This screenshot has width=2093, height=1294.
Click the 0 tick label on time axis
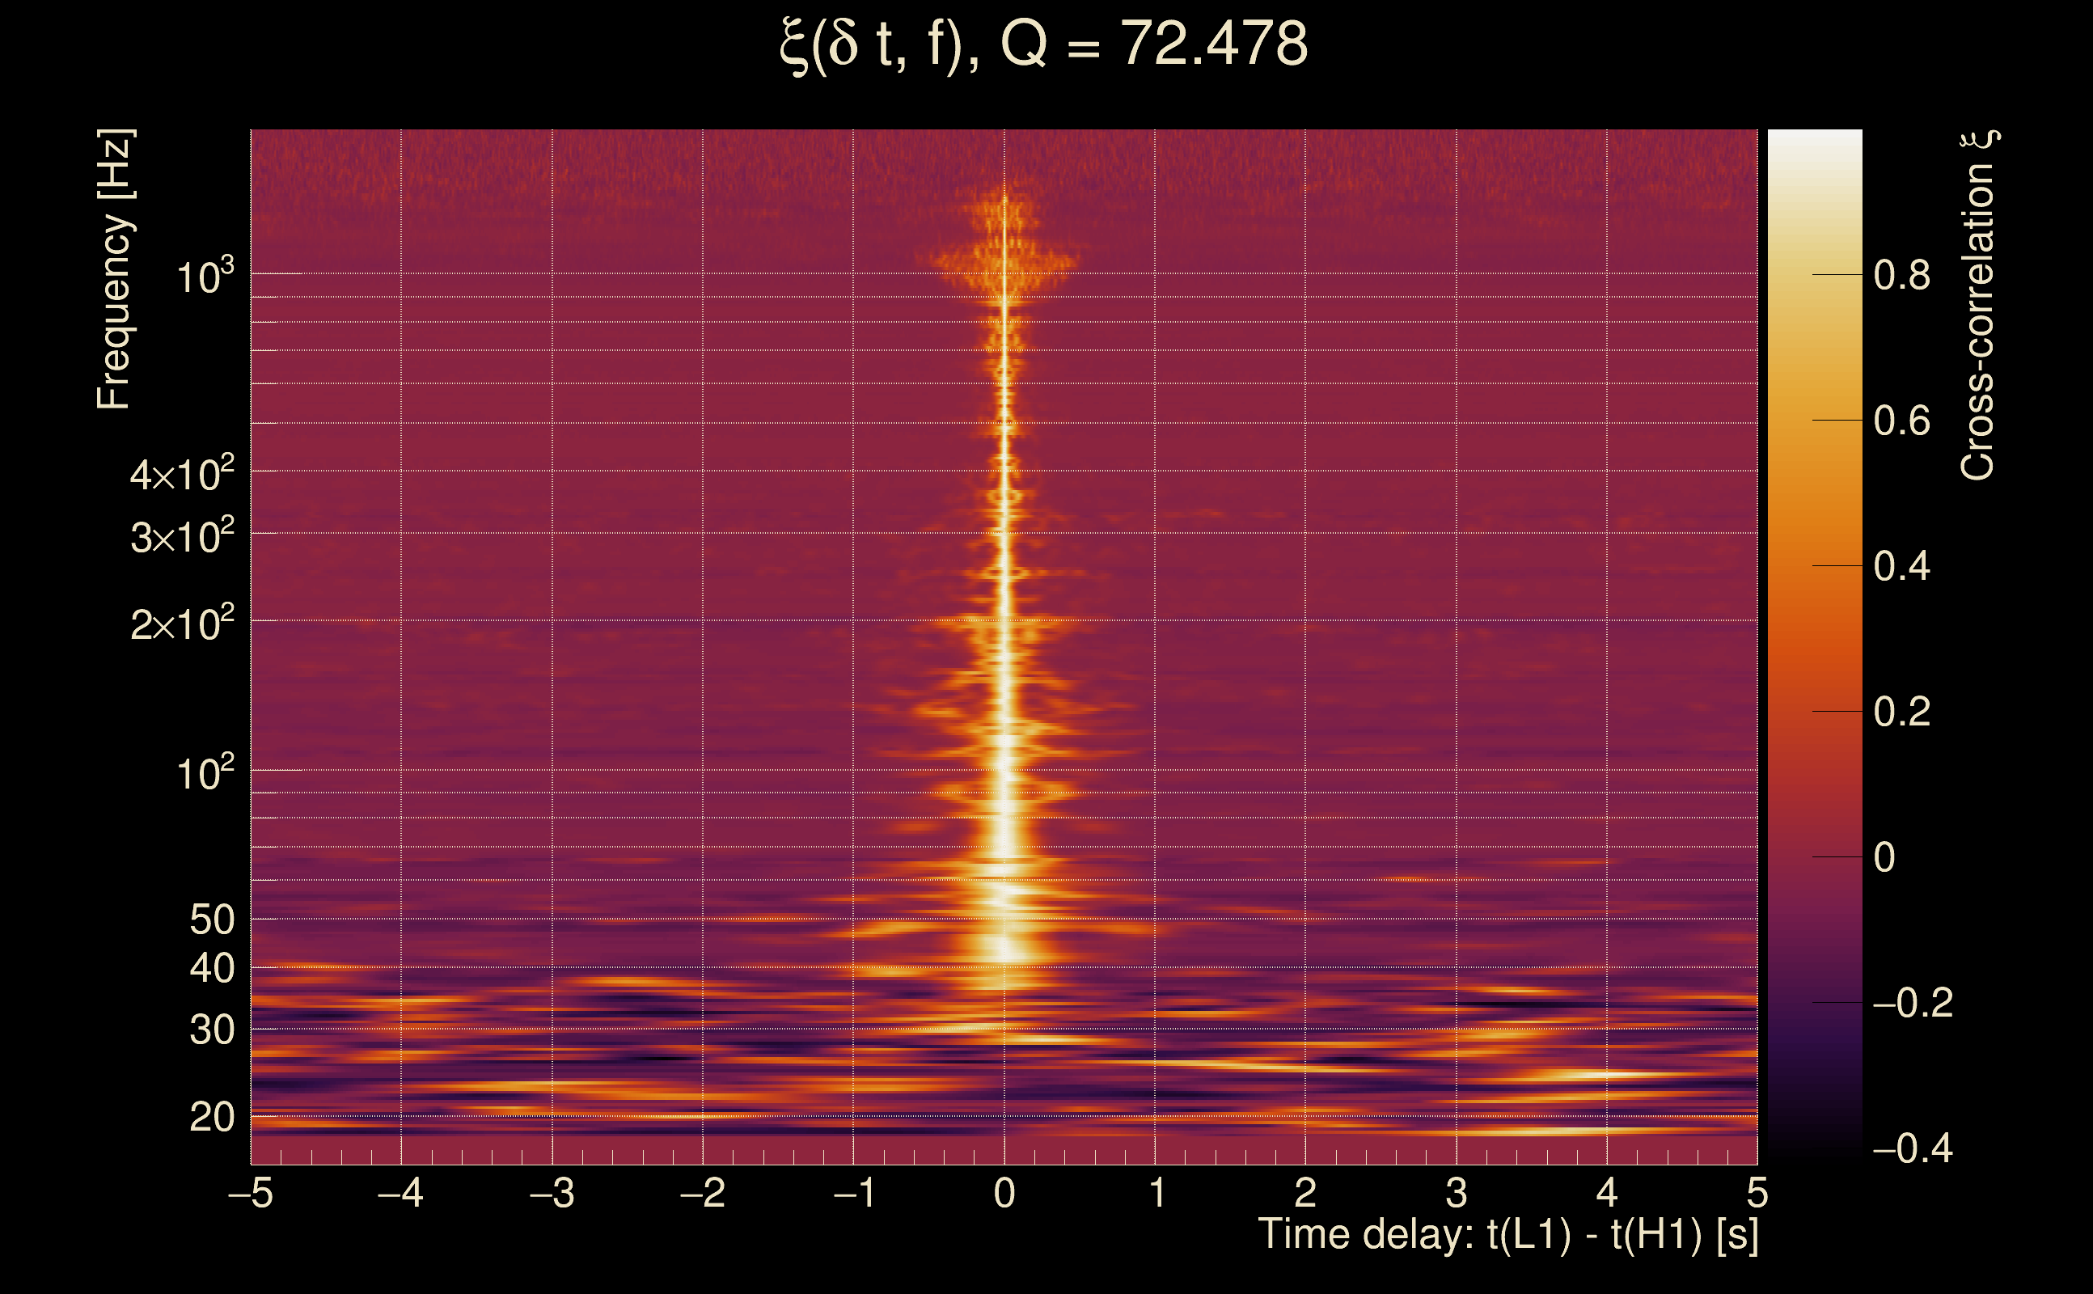pos(1004,1193)
